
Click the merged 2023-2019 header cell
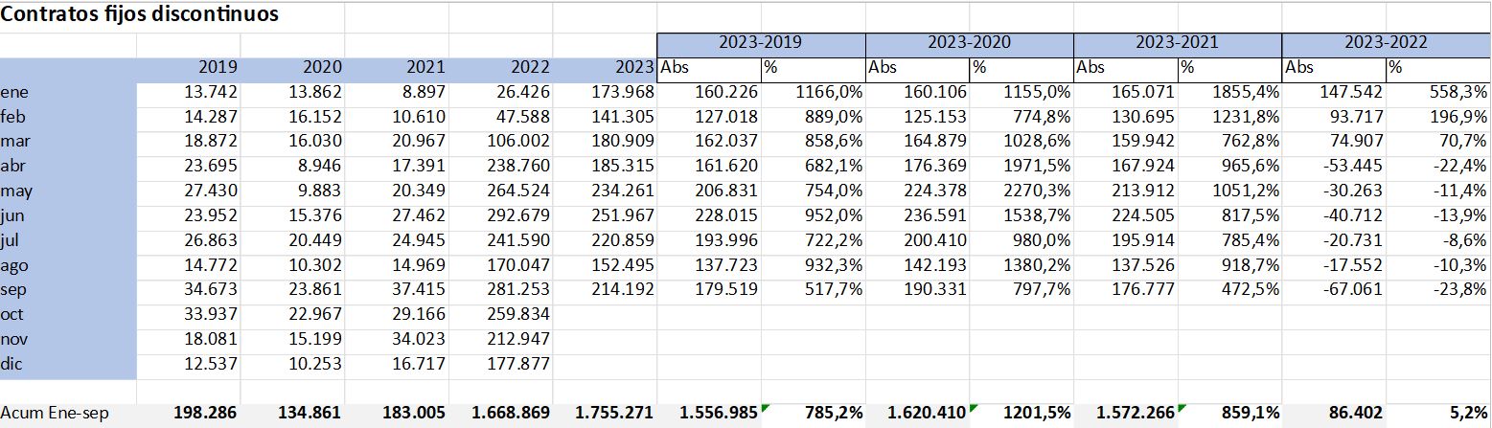coord(761,43)
